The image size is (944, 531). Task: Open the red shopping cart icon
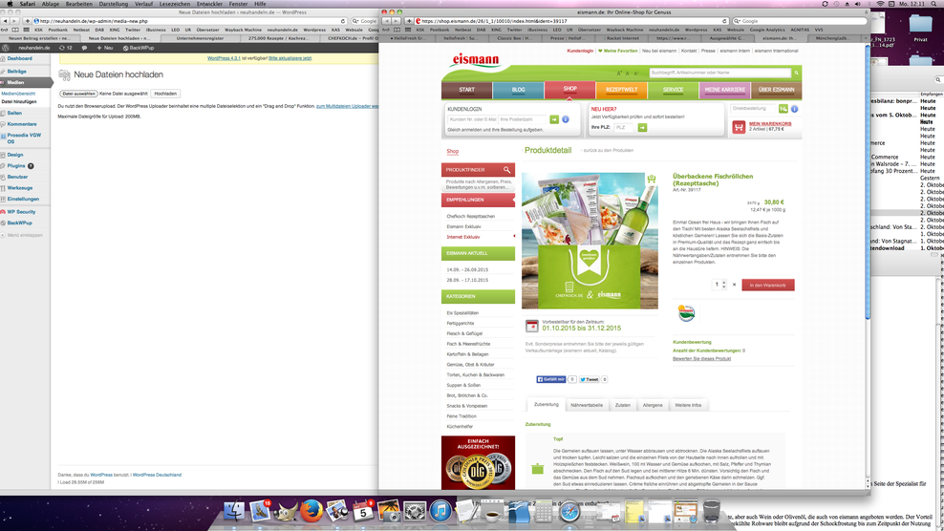pyautogui.click(x=739, y=127)
